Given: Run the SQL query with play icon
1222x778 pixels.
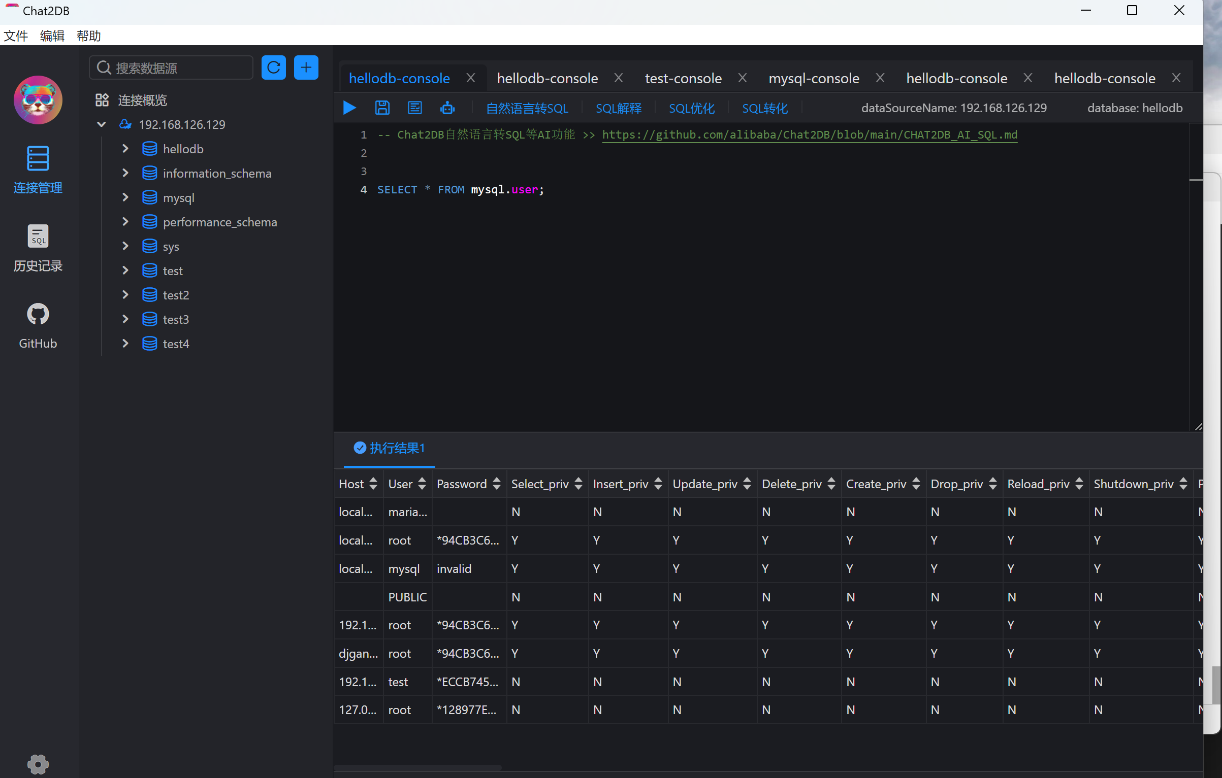Looking at the screenshot, I should point(349,108).
